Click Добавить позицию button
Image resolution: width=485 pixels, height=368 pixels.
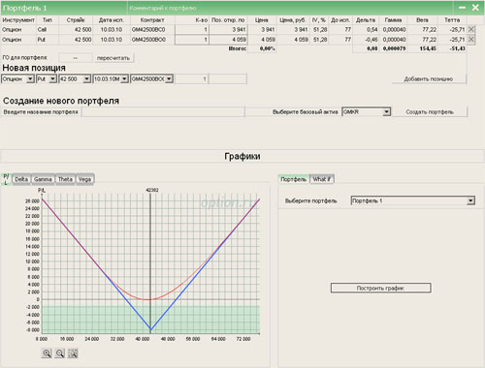[429, 79]
